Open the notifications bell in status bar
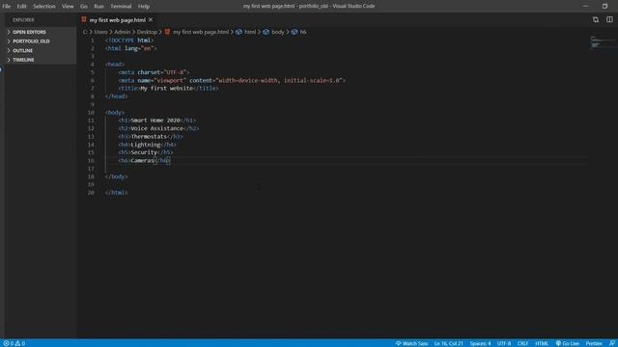The image size is (618, 347). [x=611, y=343]
